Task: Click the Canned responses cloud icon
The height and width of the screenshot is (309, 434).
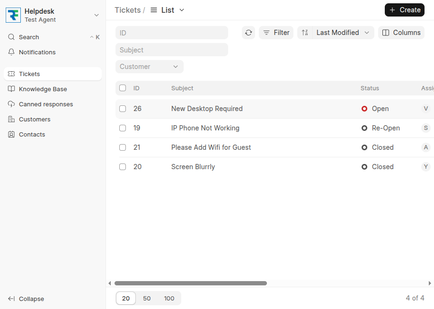Action: 11,104
